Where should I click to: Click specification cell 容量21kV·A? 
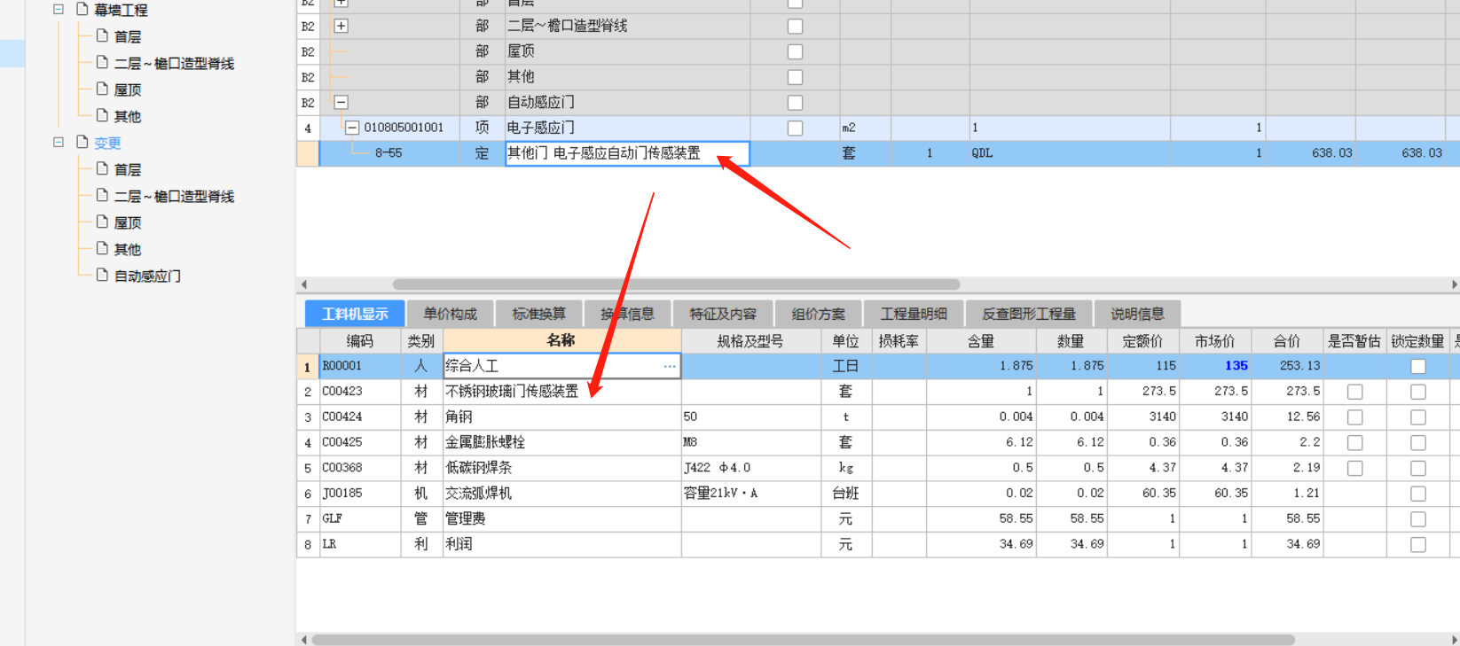[750, 493]
